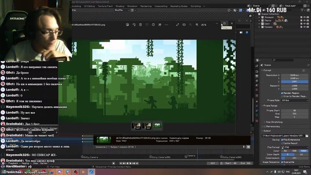Click the first photo viewer toolbar icon
The image size is (311, 175).
127,25
